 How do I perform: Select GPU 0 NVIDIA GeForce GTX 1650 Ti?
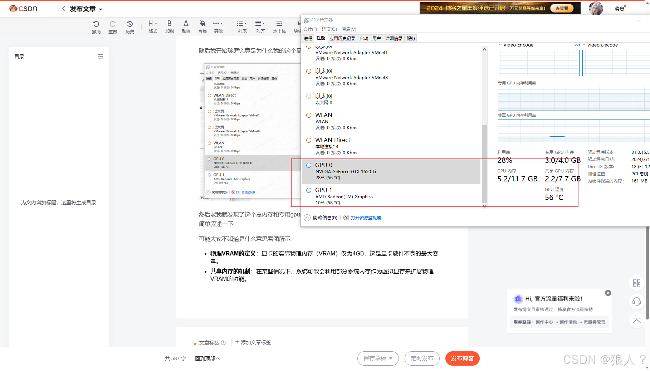point(391,171)
